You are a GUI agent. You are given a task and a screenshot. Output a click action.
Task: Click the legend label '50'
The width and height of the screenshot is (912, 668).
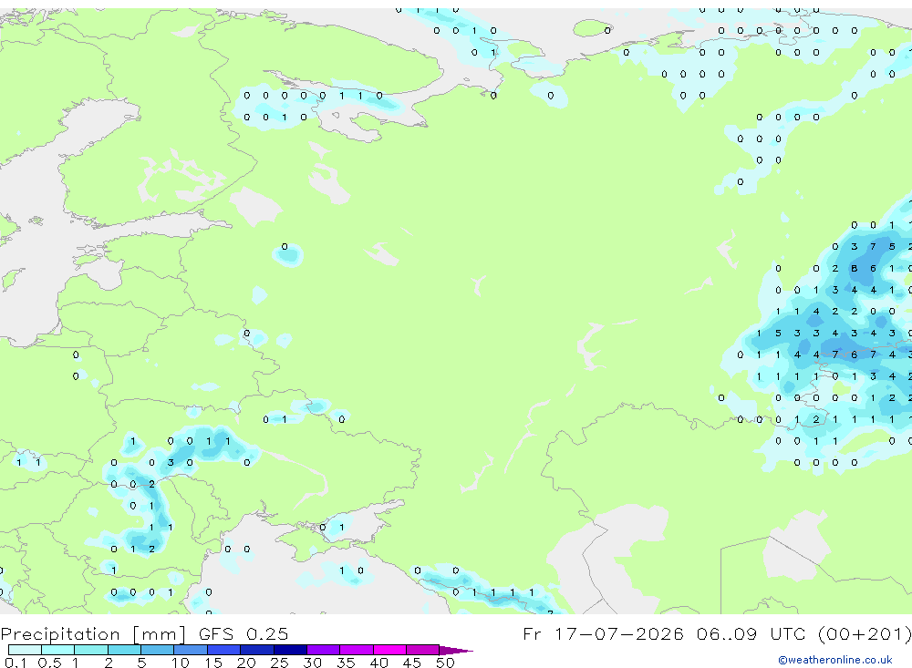point(445,663)
